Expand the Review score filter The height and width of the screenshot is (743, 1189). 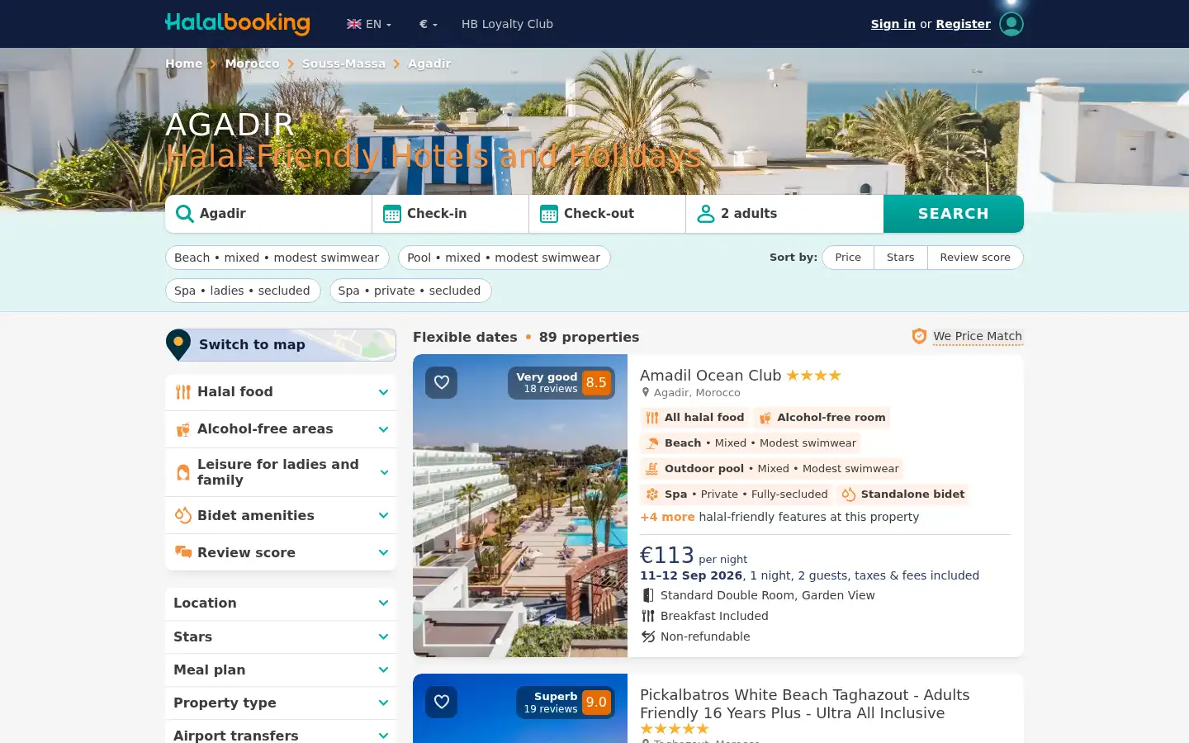click(x=281, y=552)
